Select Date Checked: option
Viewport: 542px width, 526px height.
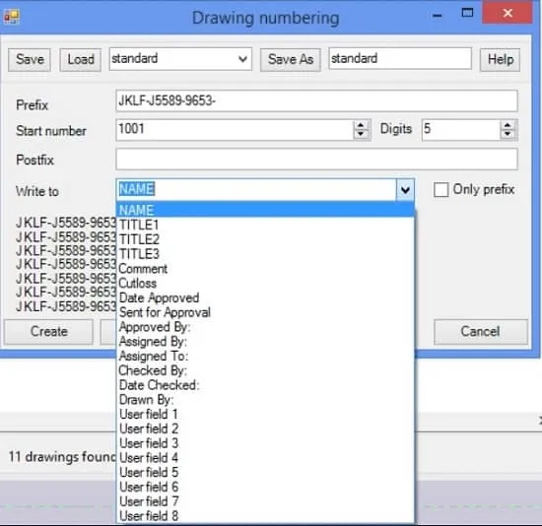click(x=265, y=385)
